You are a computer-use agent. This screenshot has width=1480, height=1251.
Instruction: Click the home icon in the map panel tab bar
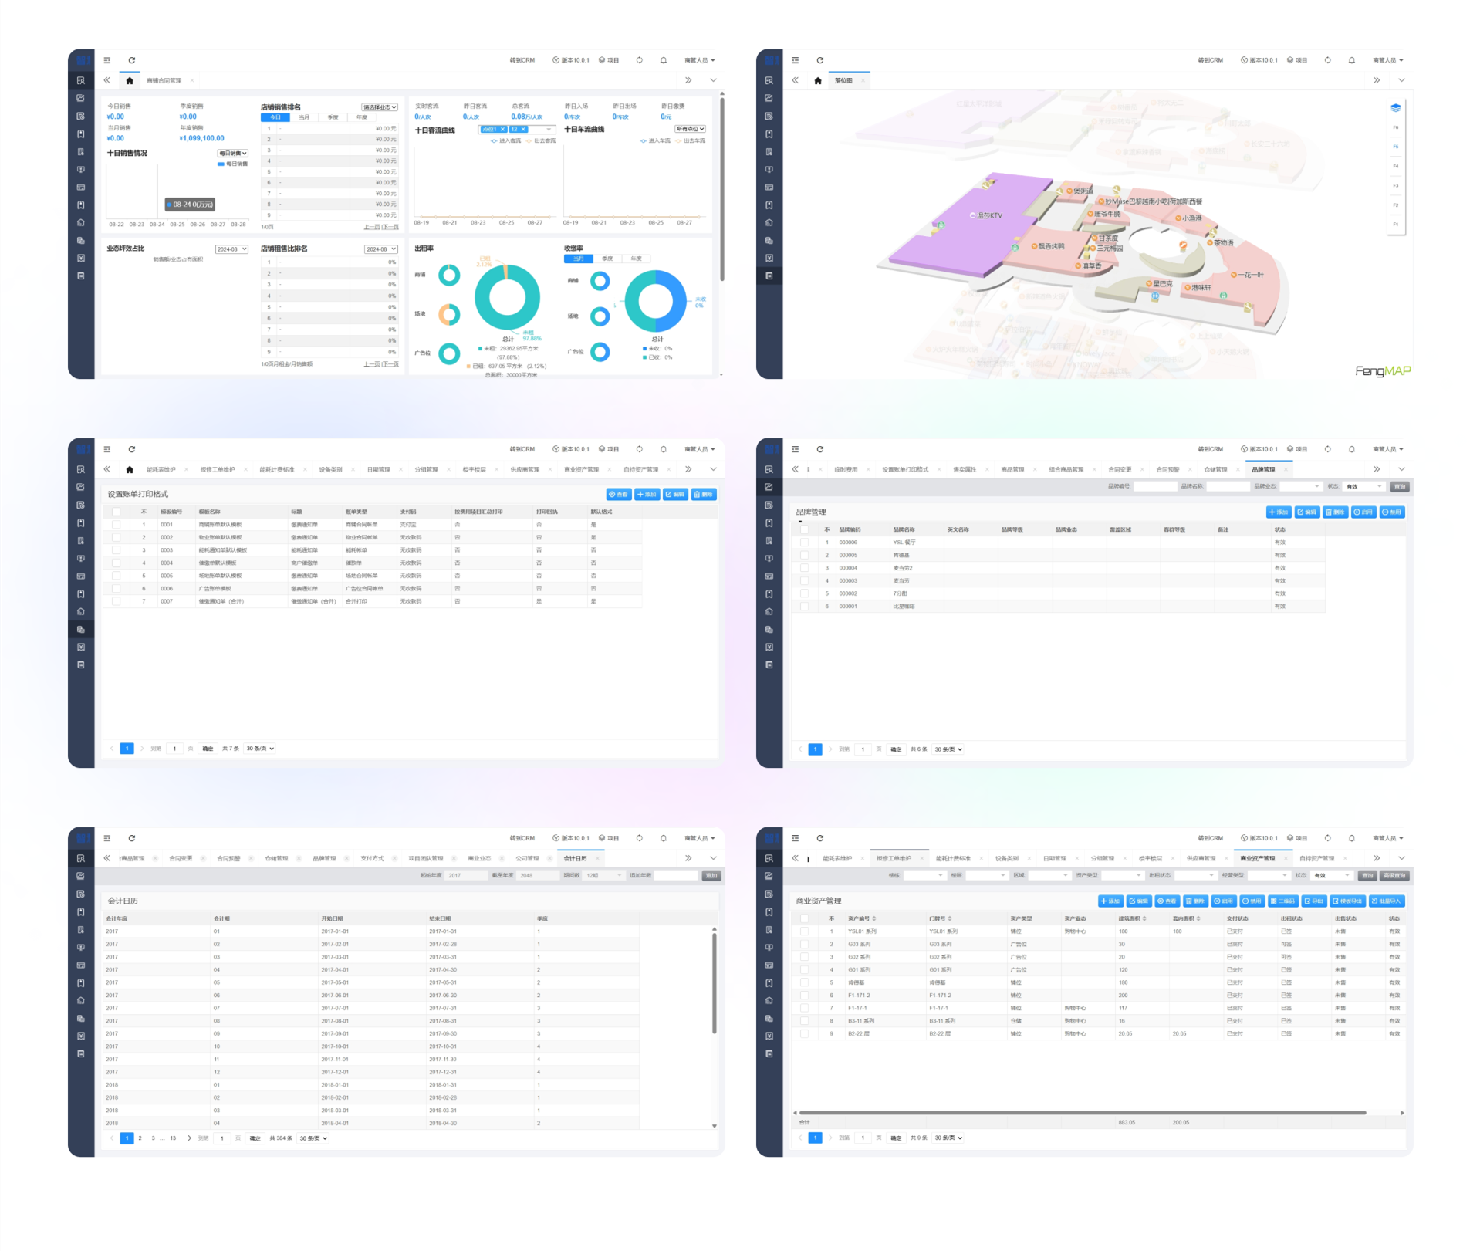tap(817, 80)
